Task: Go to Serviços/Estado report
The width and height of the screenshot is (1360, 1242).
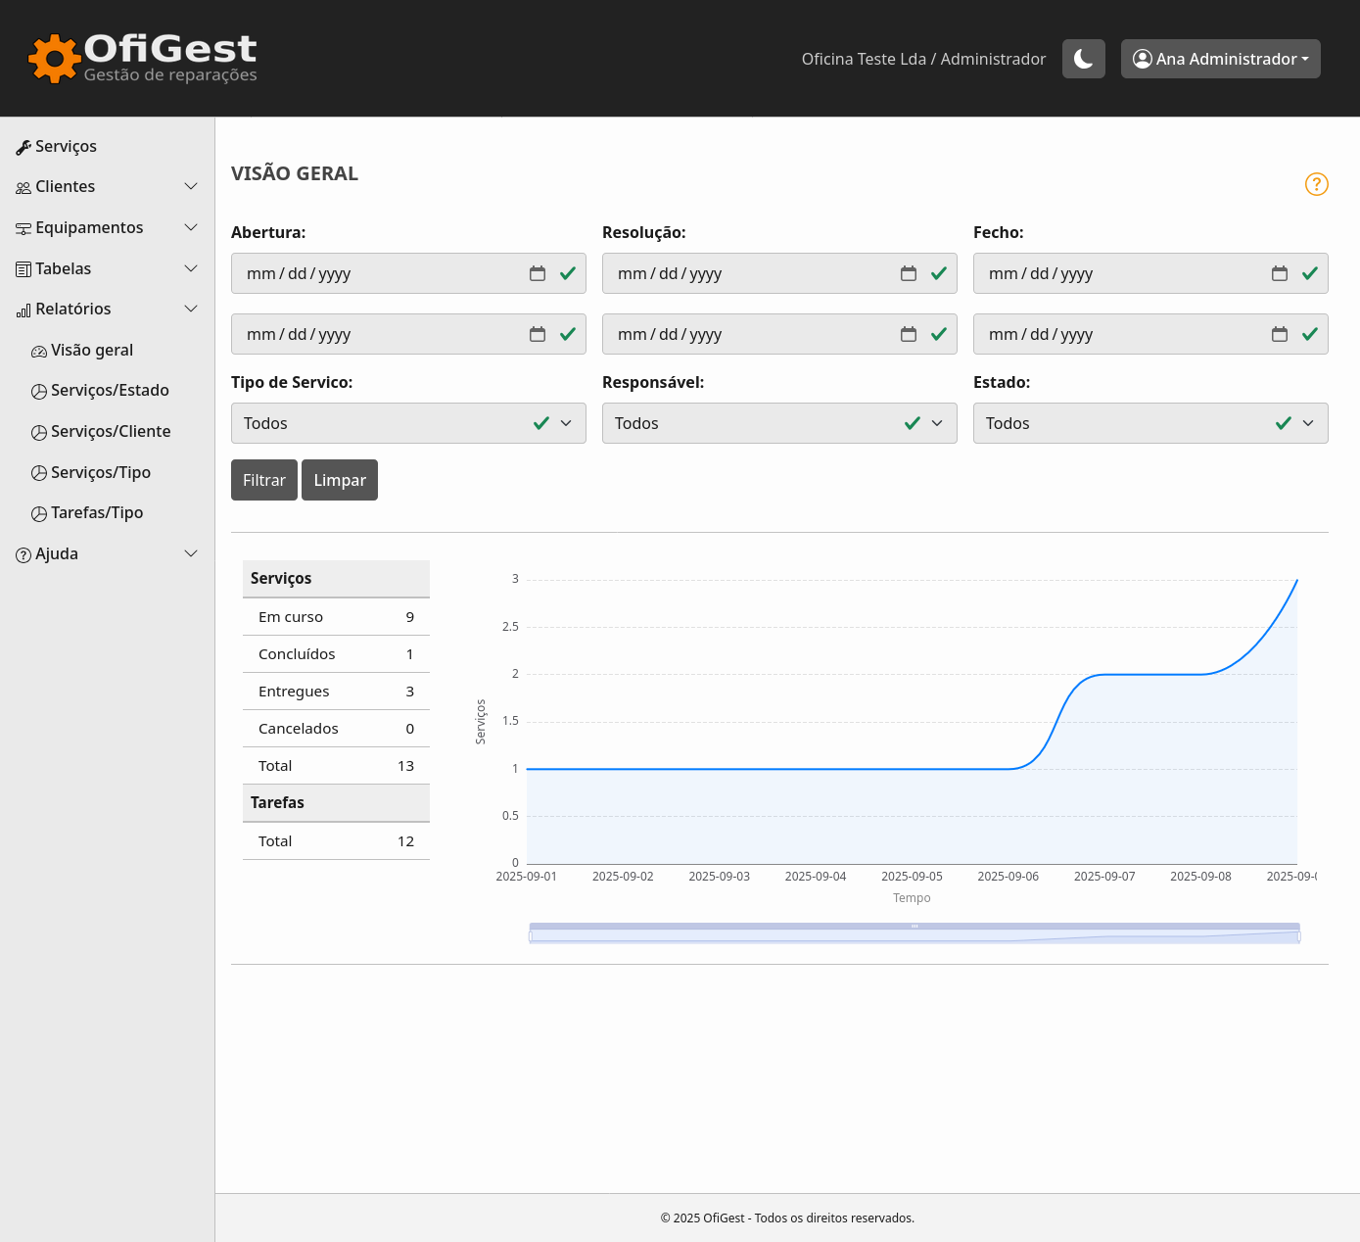Action: [x=110, y=391]
